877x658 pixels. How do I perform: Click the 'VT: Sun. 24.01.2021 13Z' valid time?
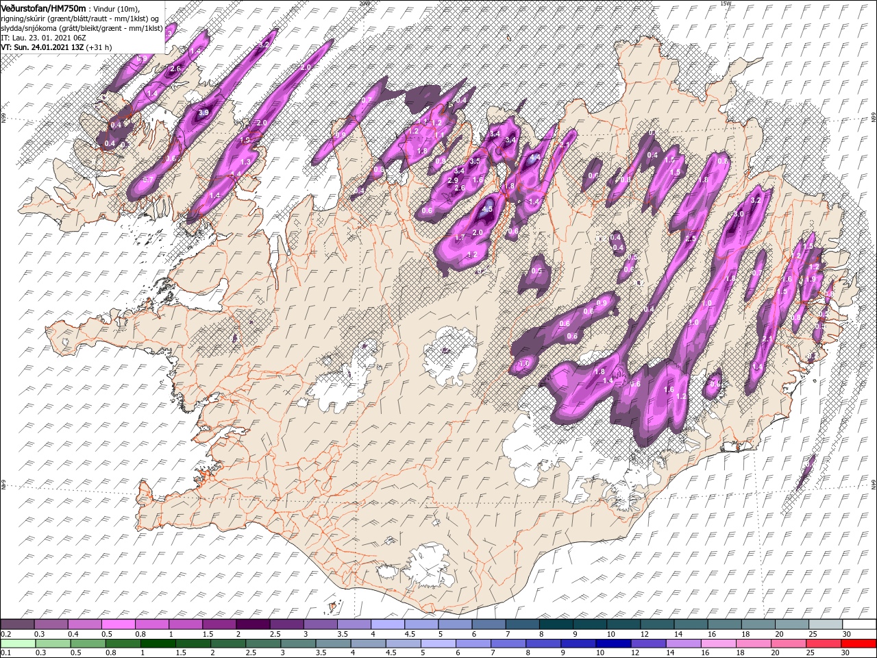[x=42, y=47]
